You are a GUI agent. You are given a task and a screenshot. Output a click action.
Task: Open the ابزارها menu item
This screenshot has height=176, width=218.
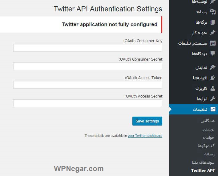pyautogui.click(x=202, y=99)
